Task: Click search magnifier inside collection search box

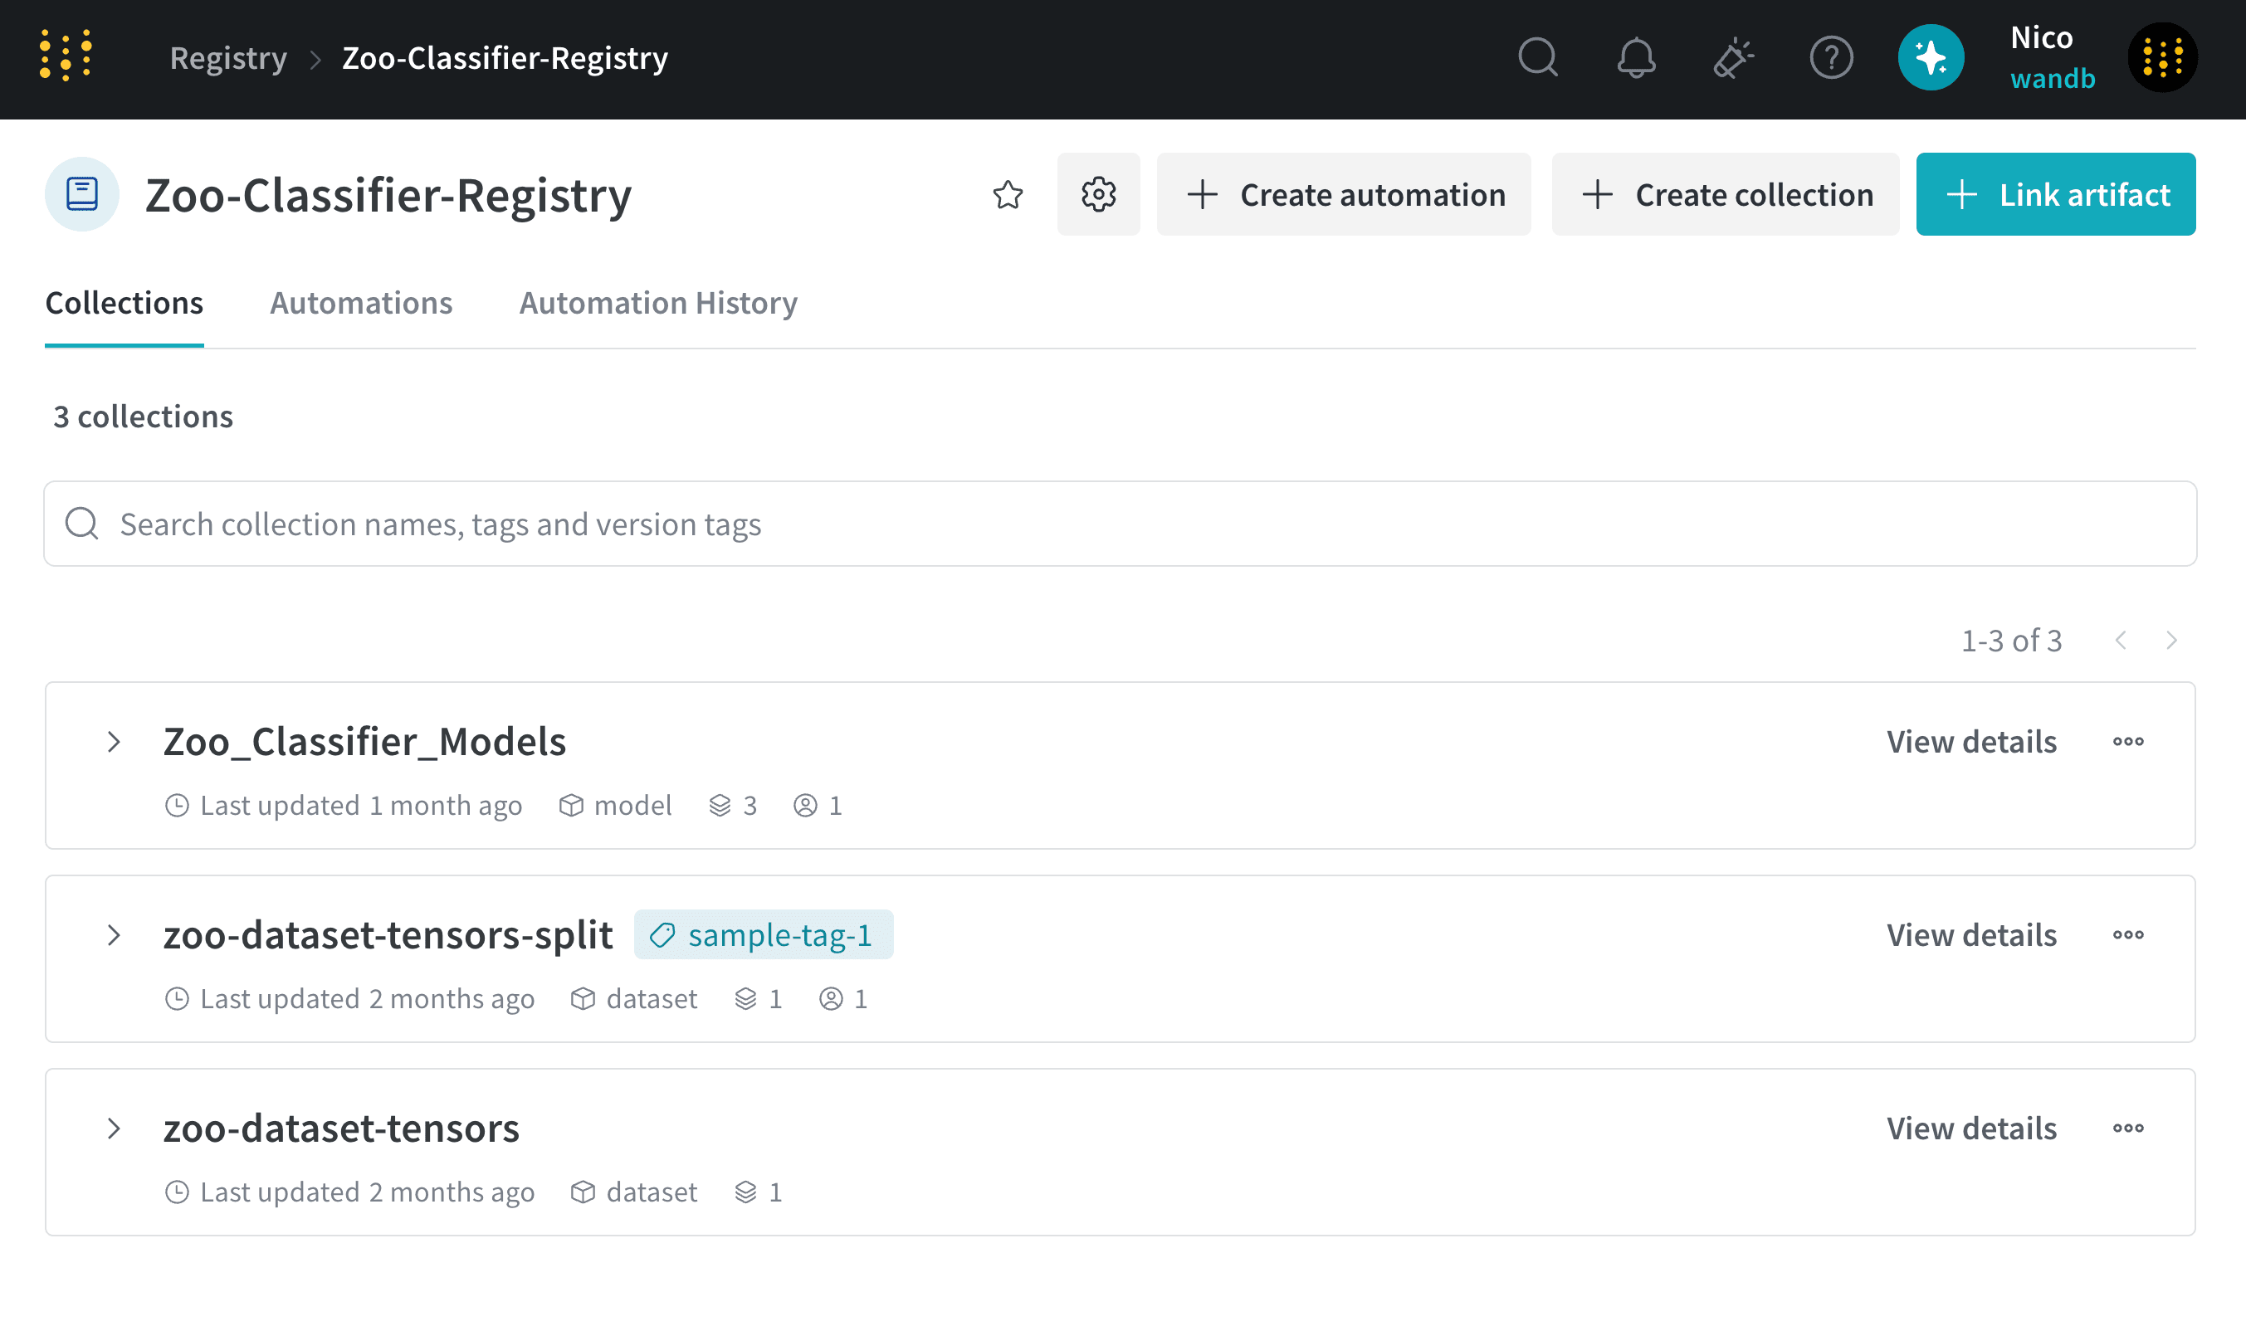Action: [x=82, y=524]
